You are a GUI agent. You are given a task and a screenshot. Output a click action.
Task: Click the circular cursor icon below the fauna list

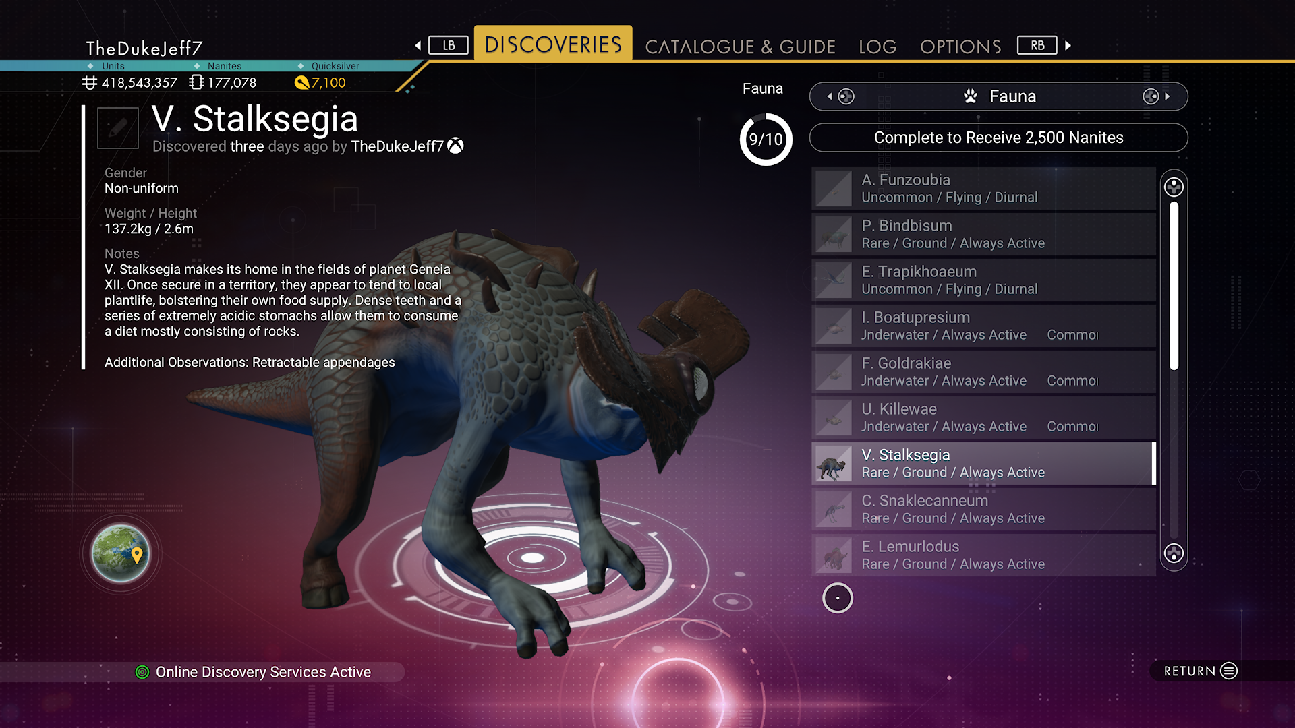coord(838,598)
